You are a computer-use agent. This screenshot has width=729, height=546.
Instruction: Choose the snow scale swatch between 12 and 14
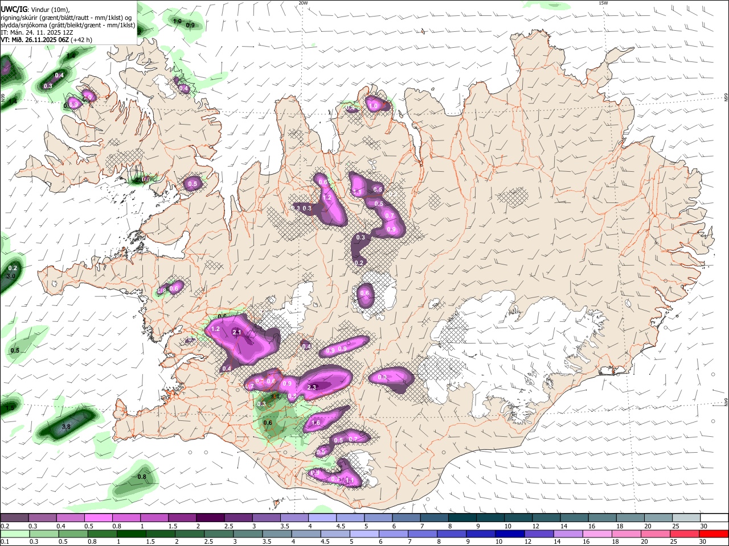click(546, 518)
